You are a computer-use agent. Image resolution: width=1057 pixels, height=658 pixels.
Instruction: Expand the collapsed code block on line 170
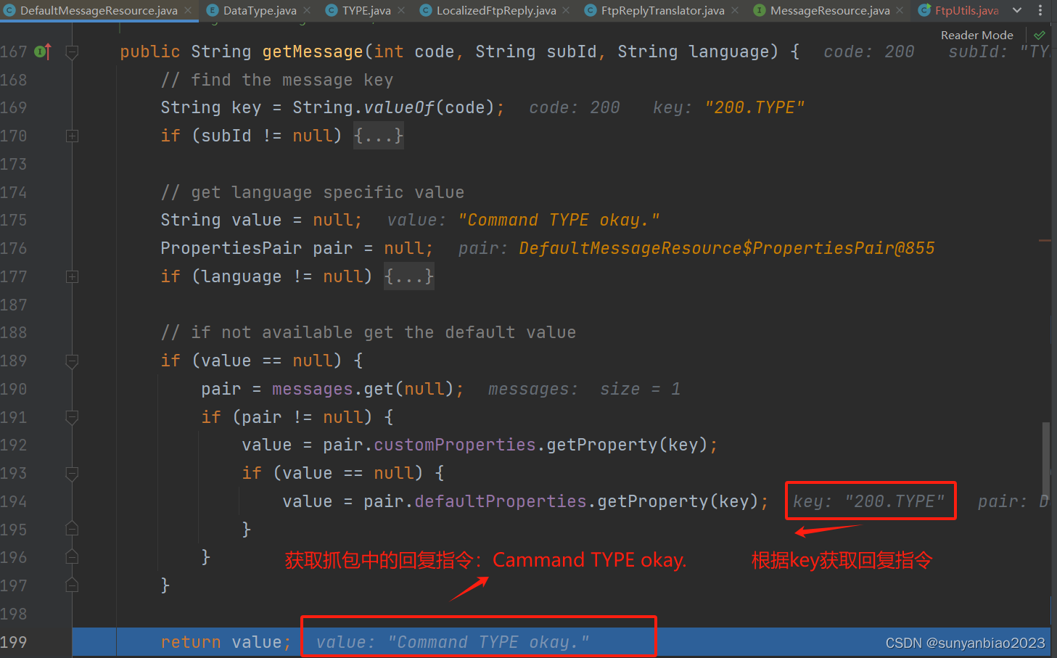72,136
